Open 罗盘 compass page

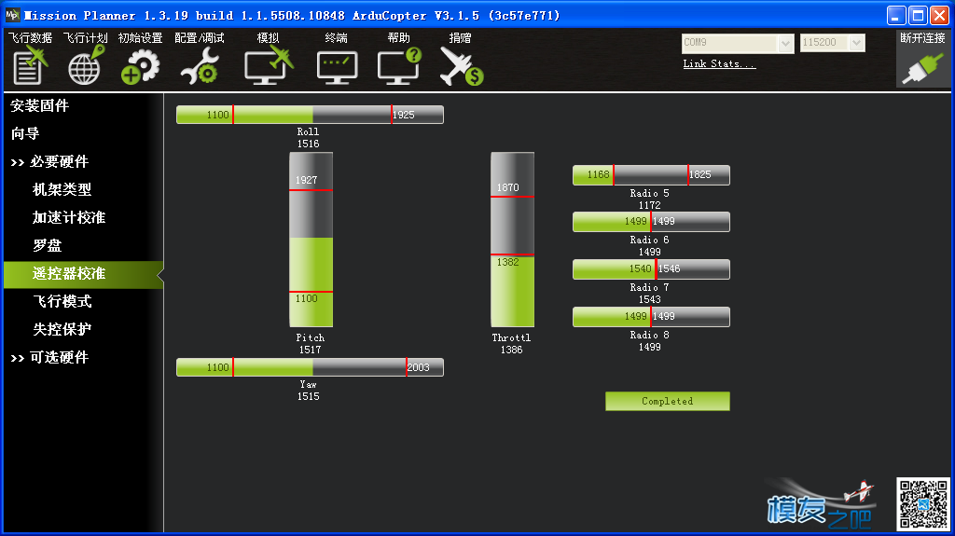(47, 245)
